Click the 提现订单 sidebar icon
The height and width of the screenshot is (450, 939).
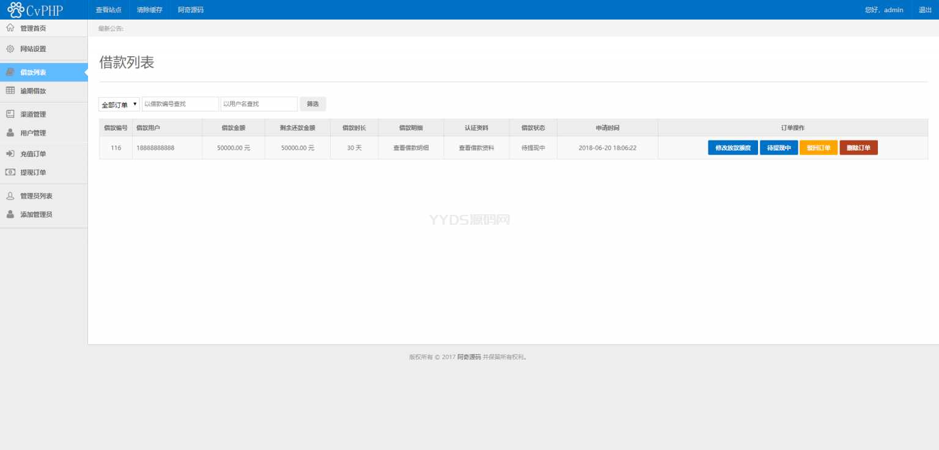click(x=10, y=172)
